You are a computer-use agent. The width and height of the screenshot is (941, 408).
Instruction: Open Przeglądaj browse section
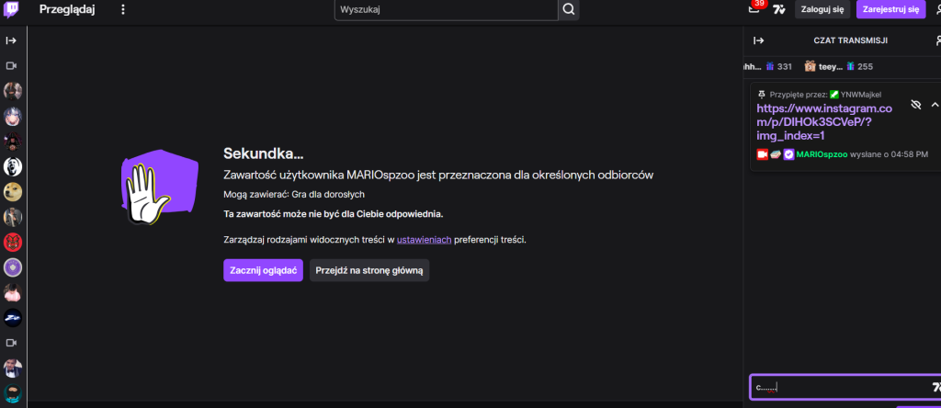(x=67, y=9)
